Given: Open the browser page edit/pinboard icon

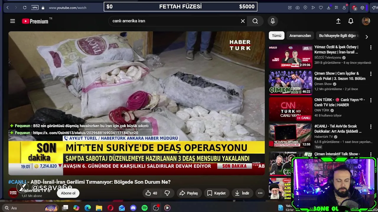Looking at the screenshot, I should point(290,8).
